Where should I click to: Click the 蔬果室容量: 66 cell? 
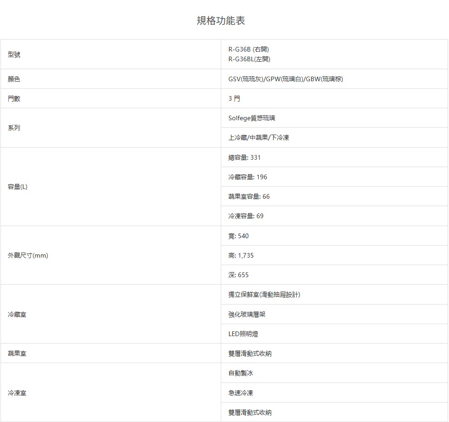[249, 196]
